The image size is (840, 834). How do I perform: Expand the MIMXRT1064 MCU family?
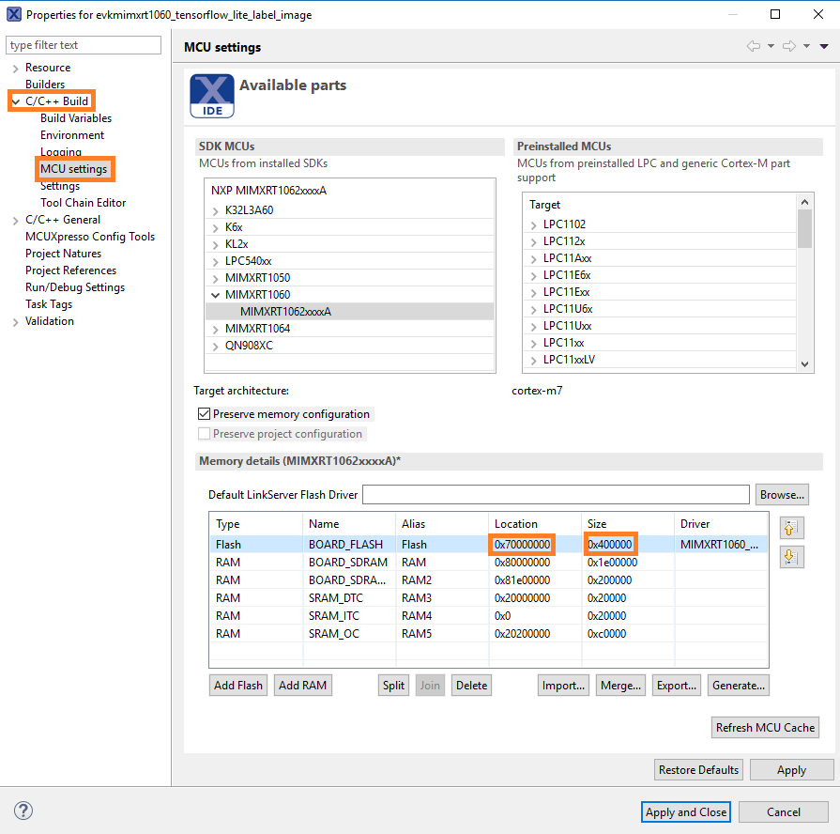(215, 329)
